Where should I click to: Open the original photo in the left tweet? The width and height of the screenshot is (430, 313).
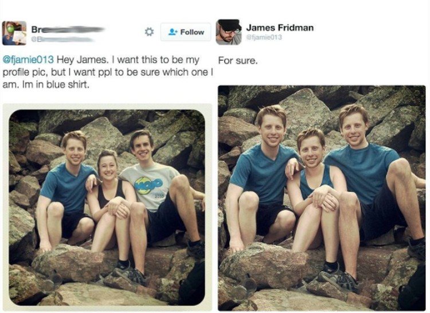click(107, 207)
